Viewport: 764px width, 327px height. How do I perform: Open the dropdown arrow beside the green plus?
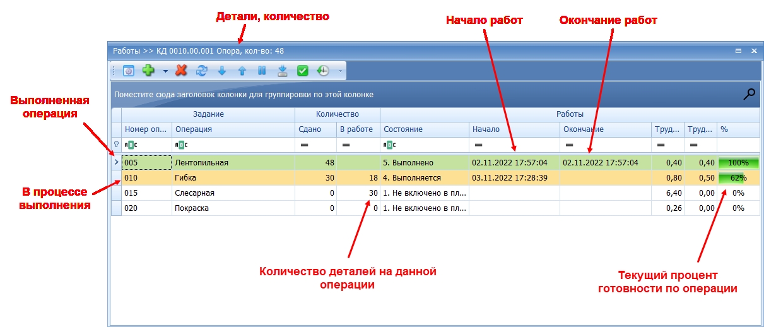pos(165,71)
